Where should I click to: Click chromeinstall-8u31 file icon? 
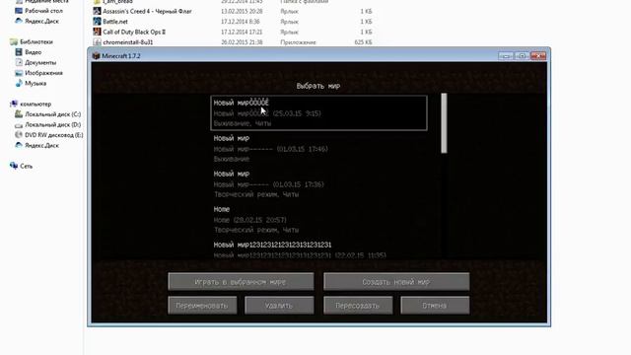pos(97,42)
